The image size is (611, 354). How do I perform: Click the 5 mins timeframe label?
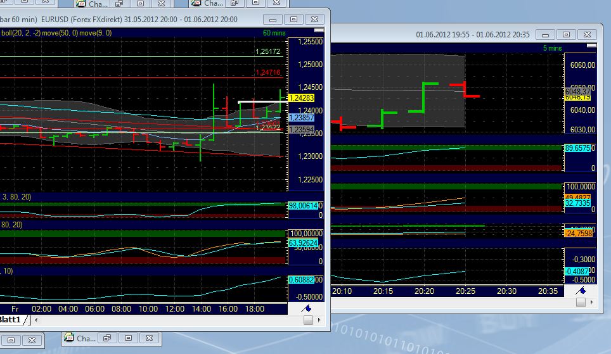552,48
